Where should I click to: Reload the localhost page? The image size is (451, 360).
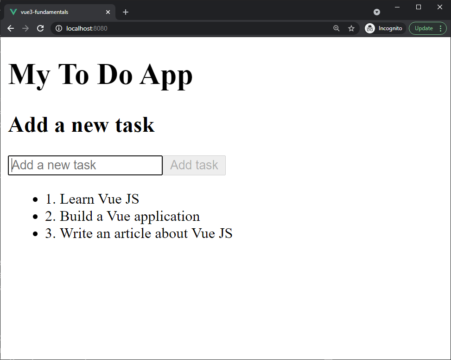(x=40, y=28)
